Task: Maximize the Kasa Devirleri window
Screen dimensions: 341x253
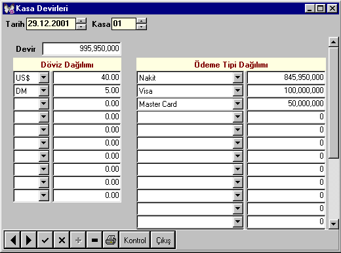Action: (321, 9)
